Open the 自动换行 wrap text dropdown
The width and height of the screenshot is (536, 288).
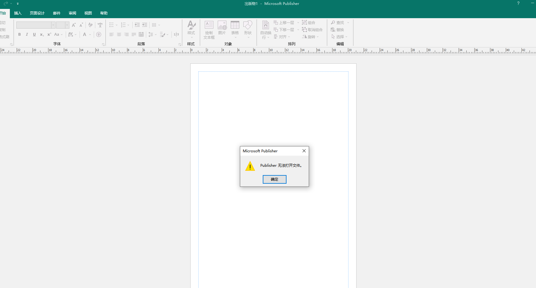click(266, 30)
